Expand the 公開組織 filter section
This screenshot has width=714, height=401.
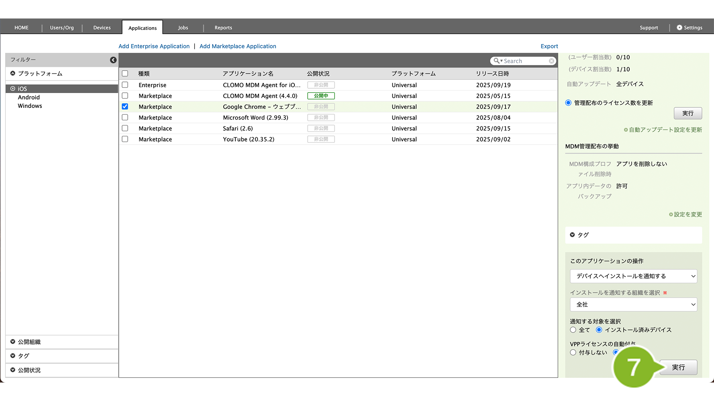tap(13, 342)
